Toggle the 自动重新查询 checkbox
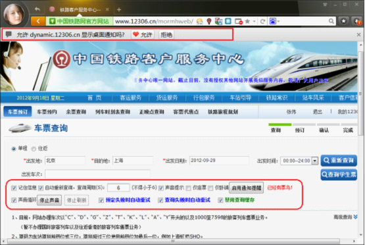The height and width of the screenshot is (245, 365). click(x=41, y=188)
